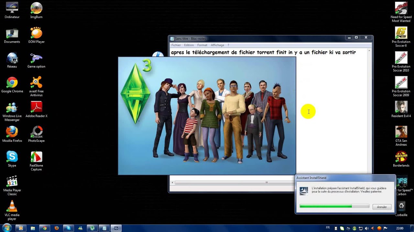414x232 pixels.
Task: Switch to Skype in the taskbar
Action: click(69, 228)
